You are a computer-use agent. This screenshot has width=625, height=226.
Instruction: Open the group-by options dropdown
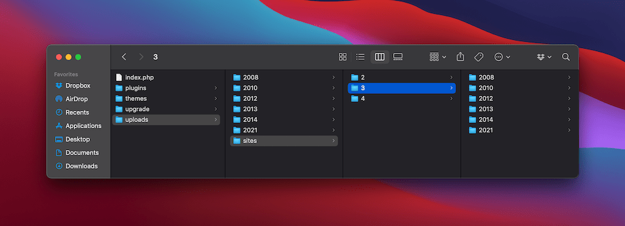tap(437, 57)
